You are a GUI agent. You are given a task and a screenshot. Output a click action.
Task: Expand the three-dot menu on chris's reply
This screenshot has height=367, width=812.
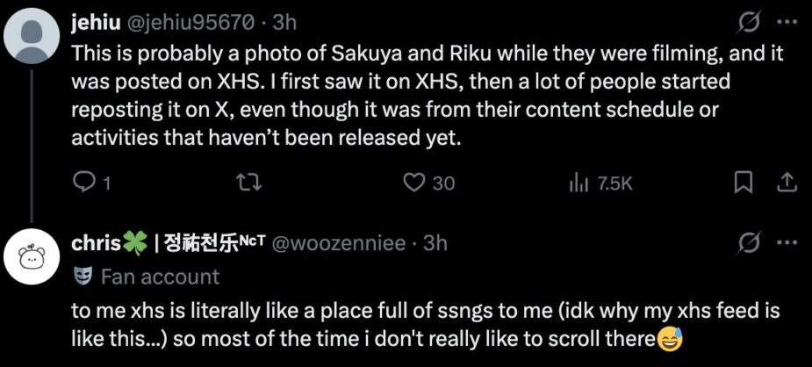pyautogui.click(x=787, y=242)
